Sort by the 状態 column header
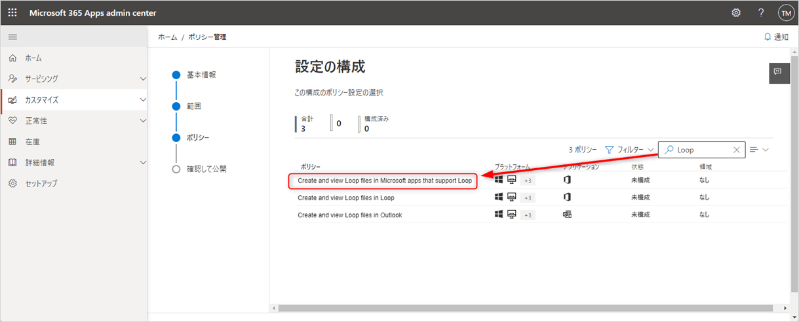 [x=637, y=167]
